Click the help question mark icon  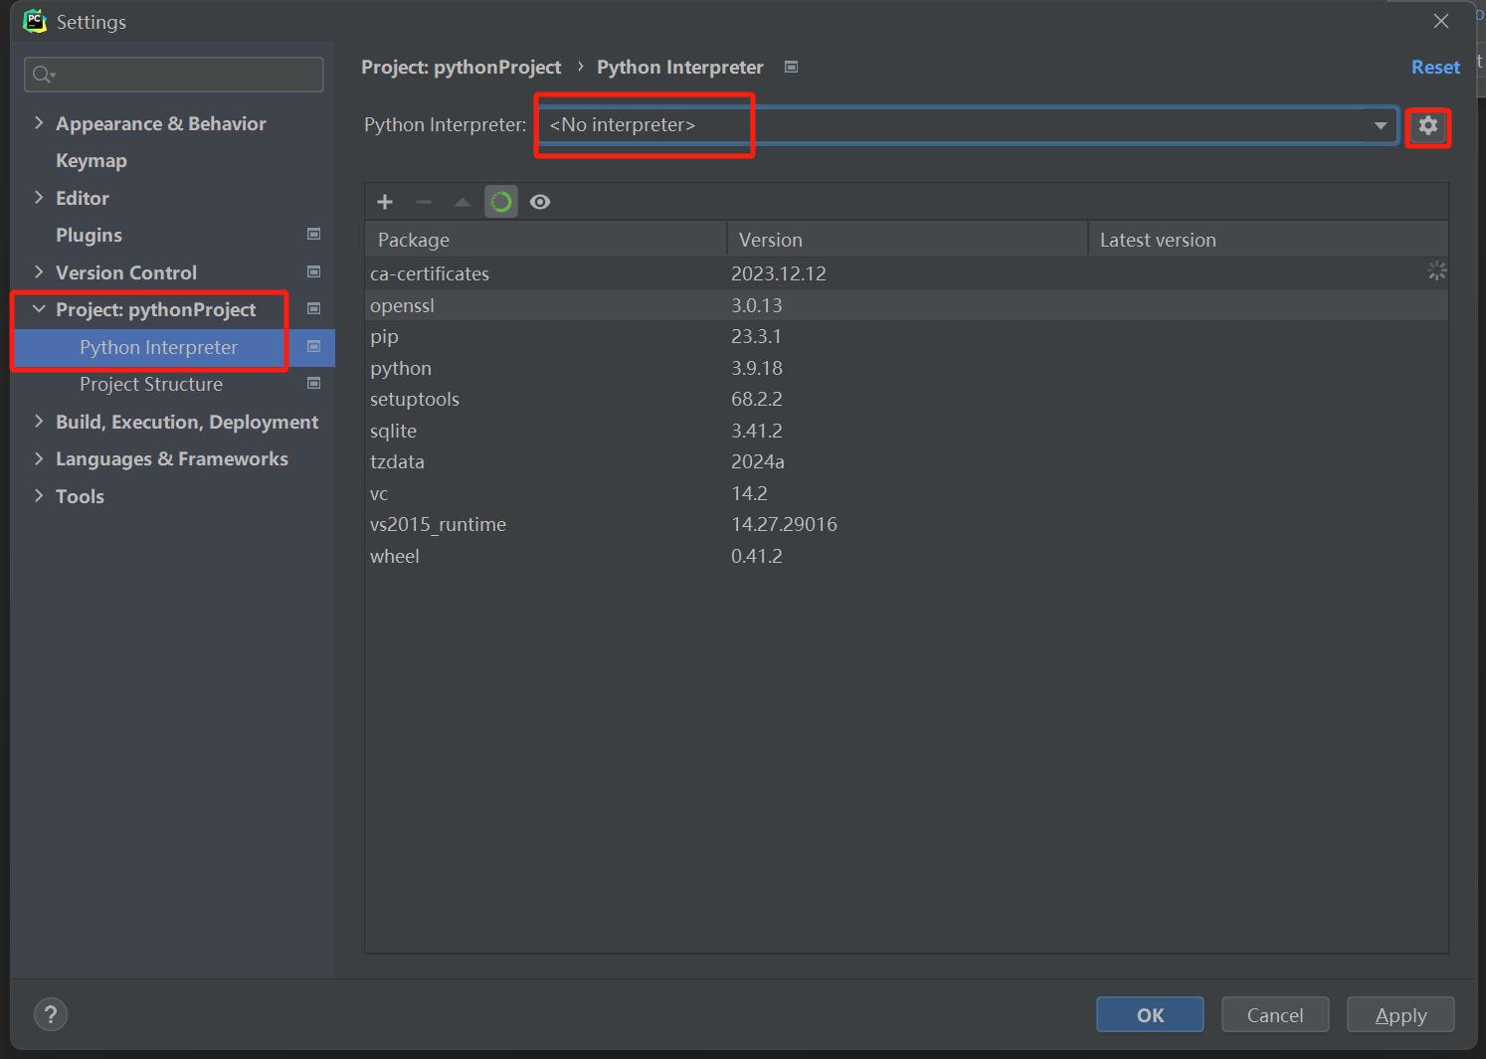tap(51, 1014)
